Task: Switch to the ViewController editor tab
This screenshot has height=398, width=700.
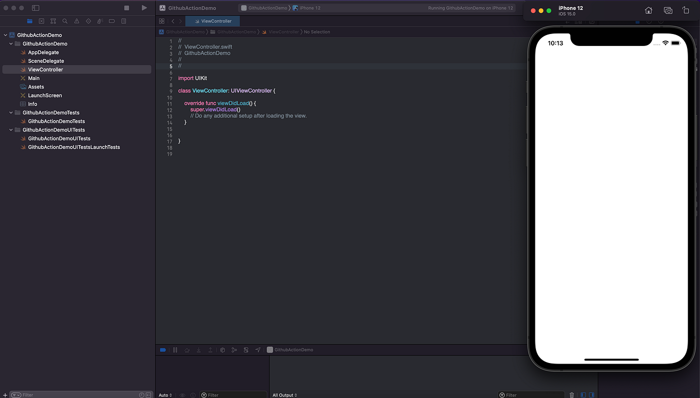Action: (212, 21)
